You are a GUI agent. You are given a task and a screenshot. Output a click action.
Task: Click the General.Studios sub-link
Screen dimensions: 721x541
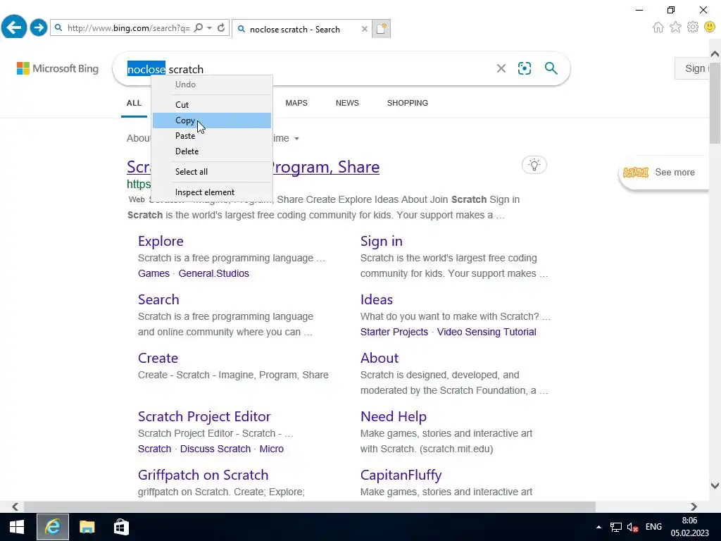(214, 273)
